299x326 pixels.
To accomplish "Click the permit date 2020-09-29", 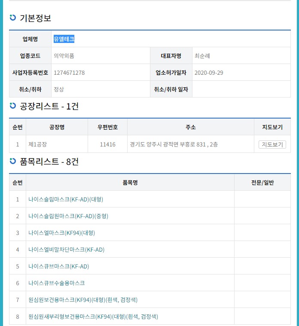I will [x=209, y=73].
